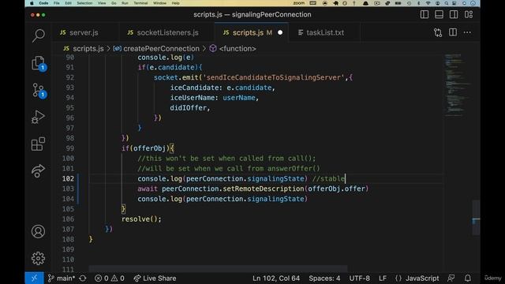Image resolution: width=505 pixels, height=284 pixels.
Task: Open the Apple menu
Action: (x=32, y=3)
